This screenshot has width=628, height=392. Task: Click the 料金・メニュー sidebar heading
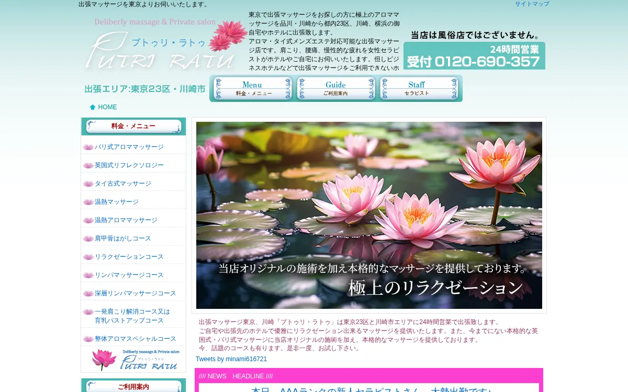click(x=133, y=126)
